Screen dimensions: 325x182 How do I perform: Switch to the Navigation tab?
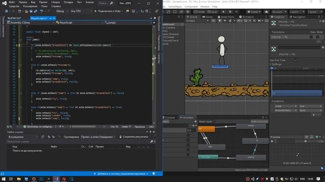(x=298, y=17)
